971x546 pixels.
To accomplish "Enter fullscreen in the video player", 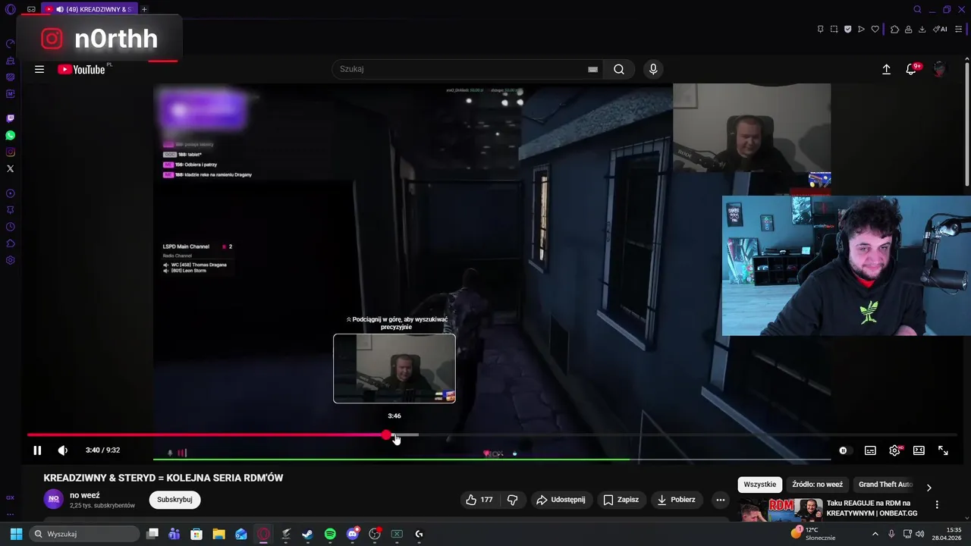I will tap(943, 450).
